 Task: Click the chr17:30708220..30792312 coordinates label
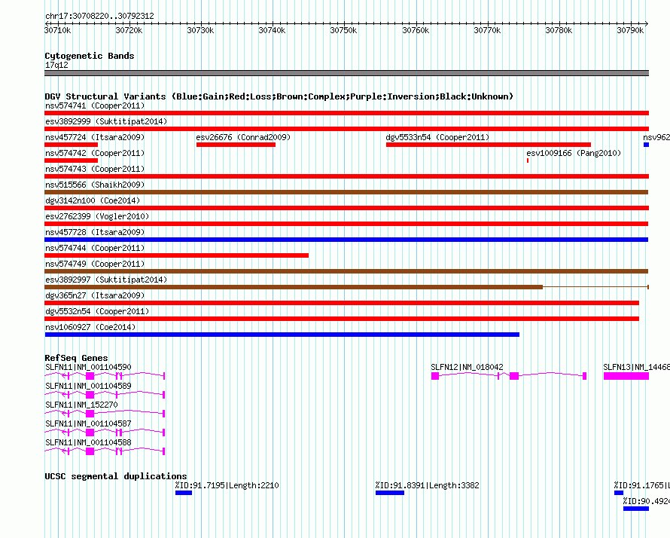tap(99, 17)
